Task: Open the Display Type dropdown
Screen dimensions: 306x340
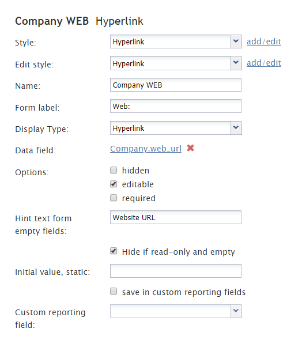Action: tap(236, 128)
